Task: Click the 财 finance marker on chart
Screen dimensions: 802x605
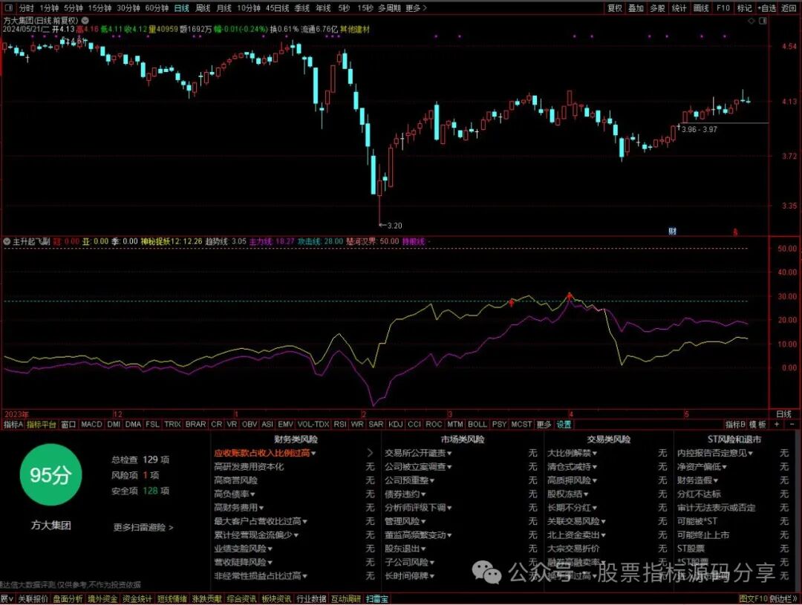Action: pos(673,231)
